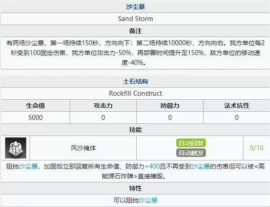Click the 风沙掩体 skill icon

coord(16,148)
